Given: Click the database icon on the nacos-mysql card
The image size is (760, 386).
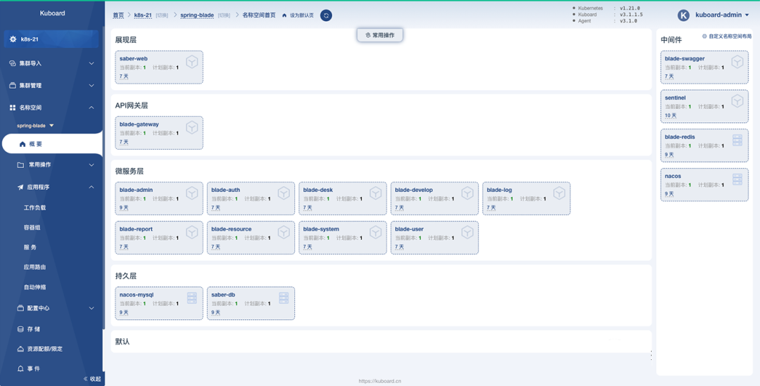Looking at the screenshot, I should coord(191,298).
